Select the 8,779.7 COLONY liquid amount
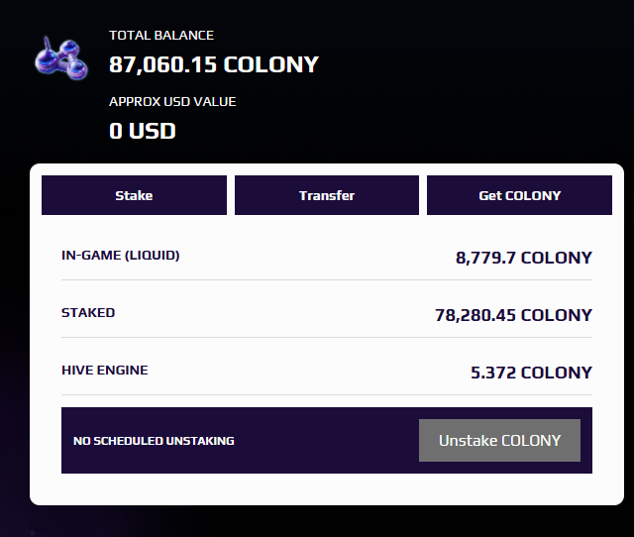The image size is (634, 537). click(x=524, y=258)
